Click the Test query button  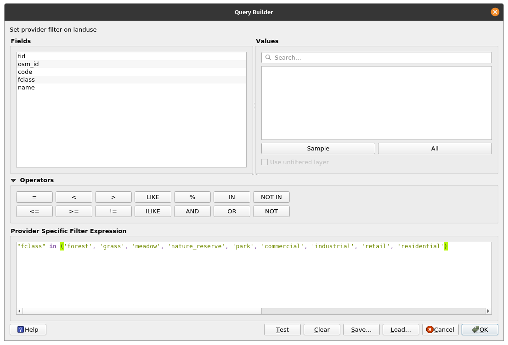point(282,329)
